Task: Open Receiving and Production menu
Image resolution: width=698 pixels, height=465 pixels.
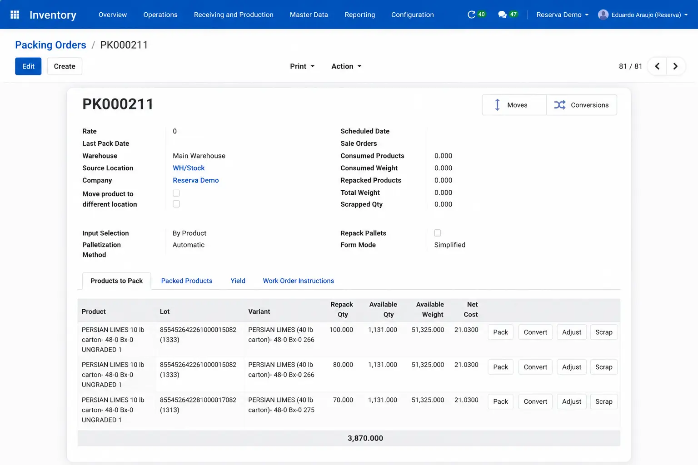Action: 234,15
